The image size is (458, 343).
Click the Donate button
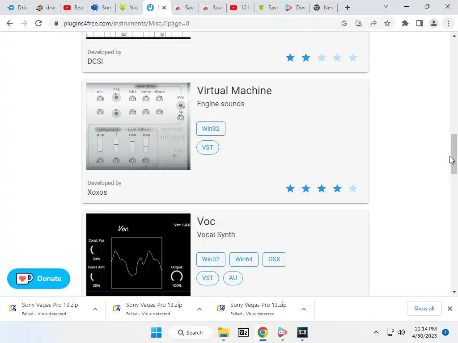pos(38,279)
